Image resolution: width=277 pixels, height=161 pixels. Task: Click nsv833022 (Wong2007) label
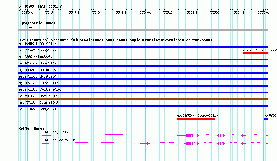pyautogui.click(x=37, y=109)
